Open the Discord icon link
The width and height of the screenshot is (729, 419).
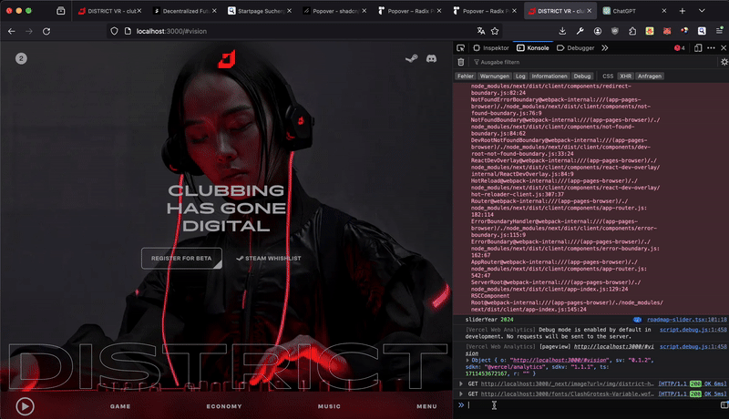pyautogui.click(x=430, y=59)
